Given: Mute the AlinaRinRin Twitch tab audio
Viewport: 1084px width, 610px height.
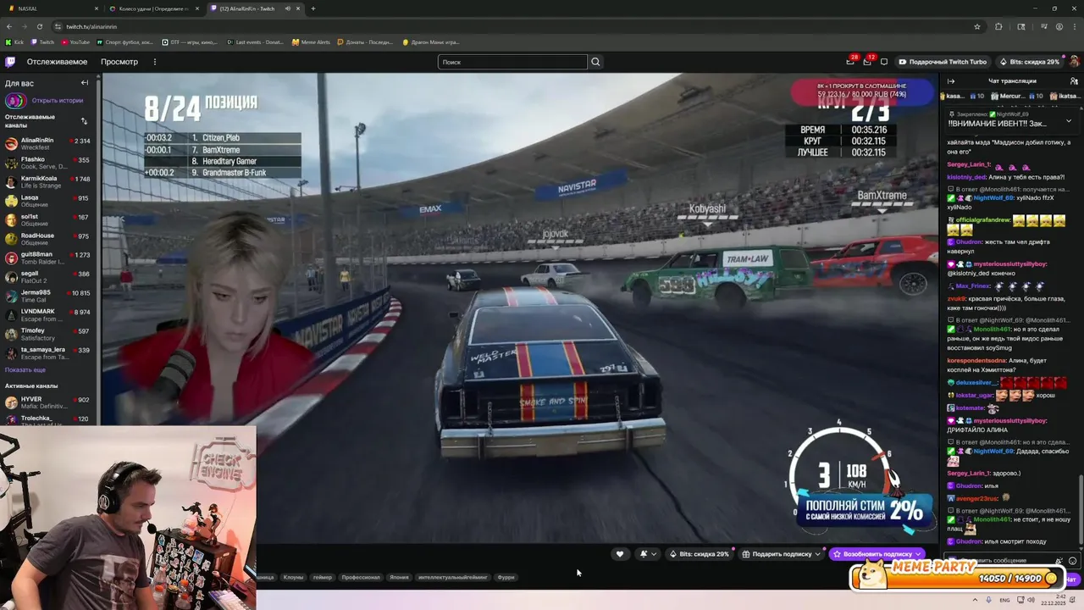Looking at the screenshot, I should tap(287, 8).
